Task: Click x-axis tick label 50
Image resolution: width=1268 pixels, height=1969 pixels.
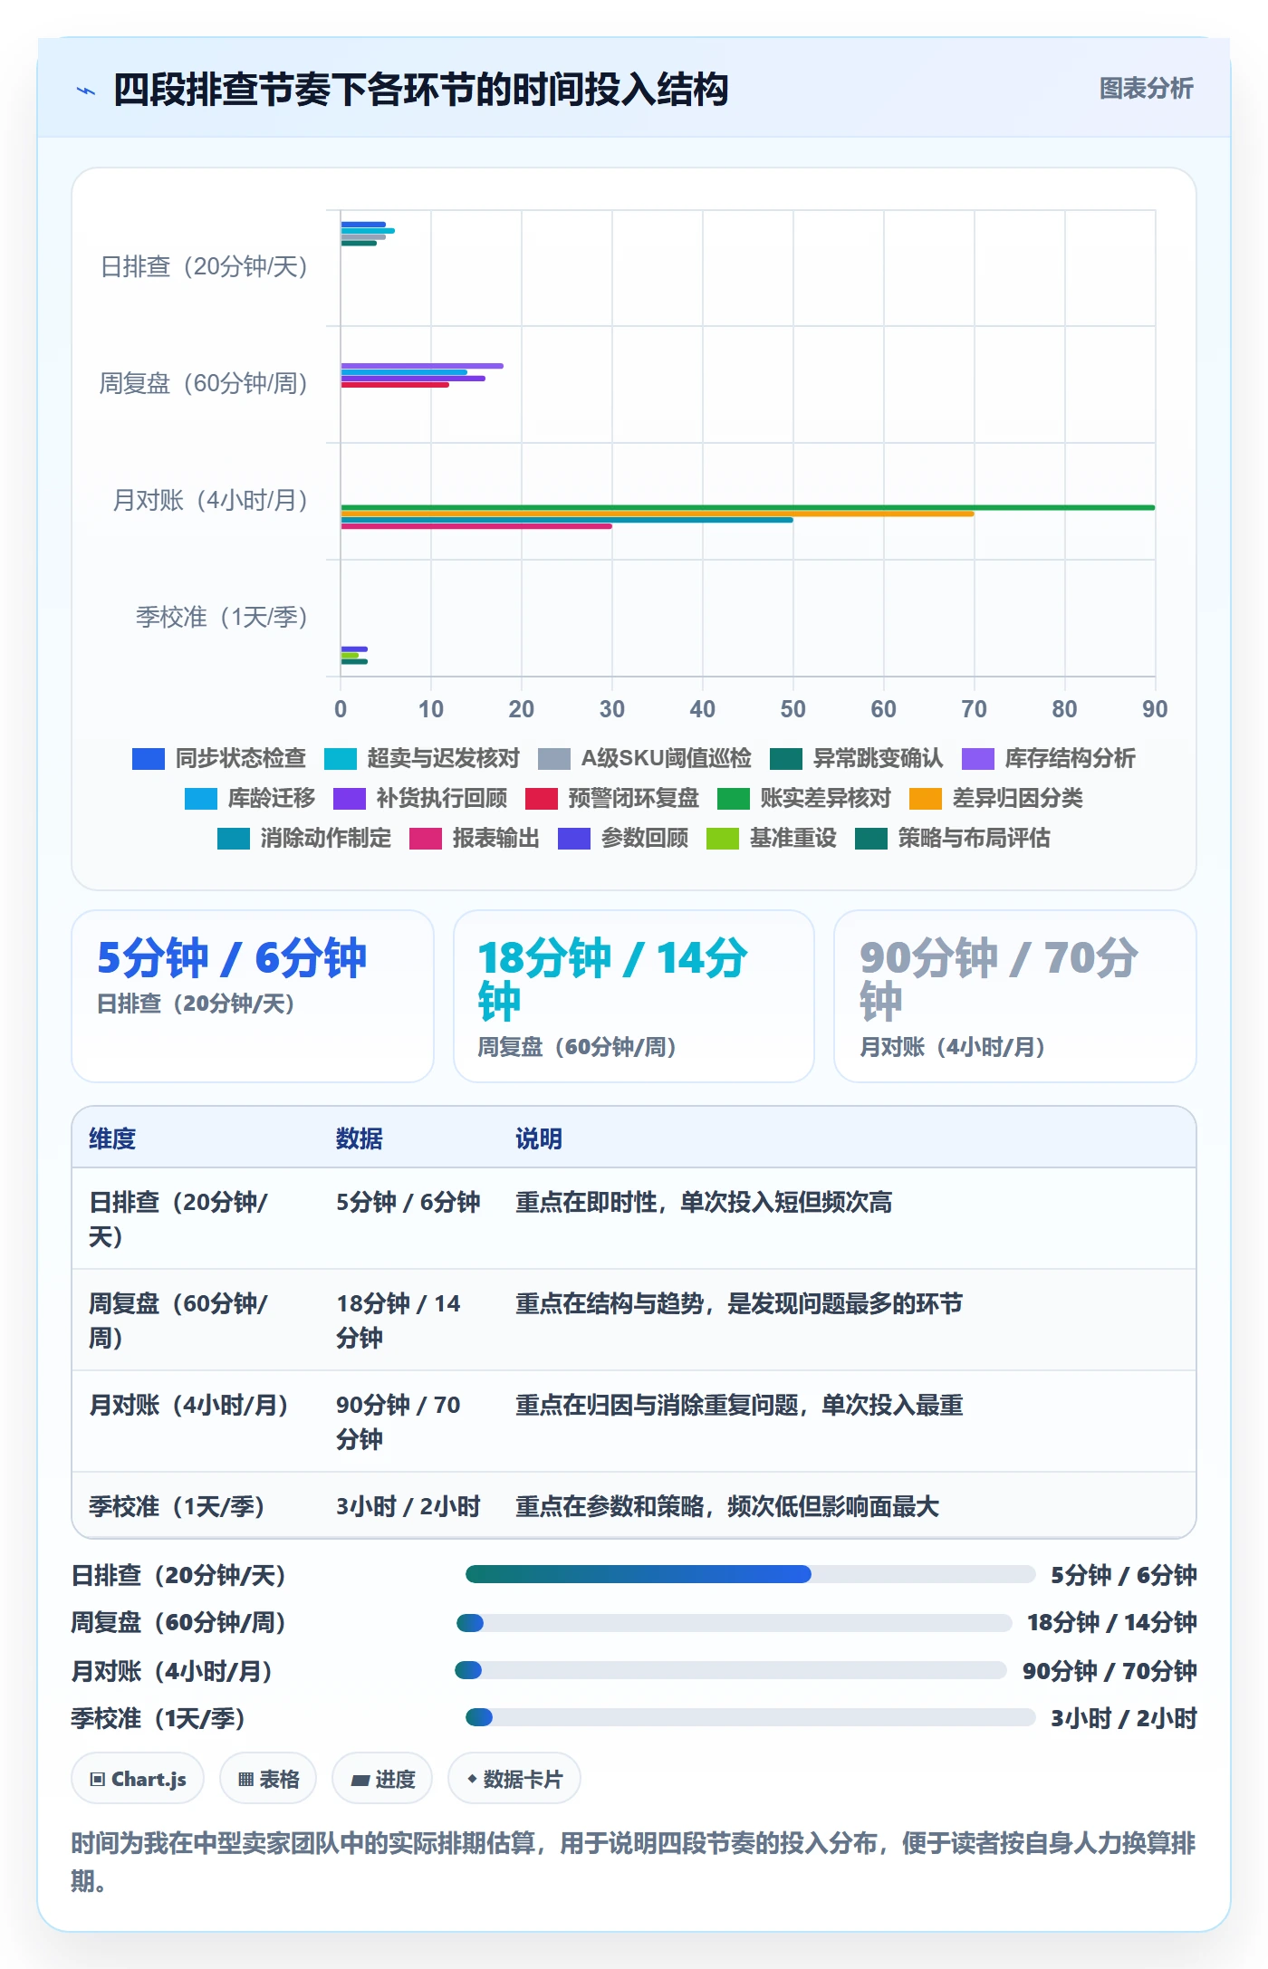Action: click(792, 709)
